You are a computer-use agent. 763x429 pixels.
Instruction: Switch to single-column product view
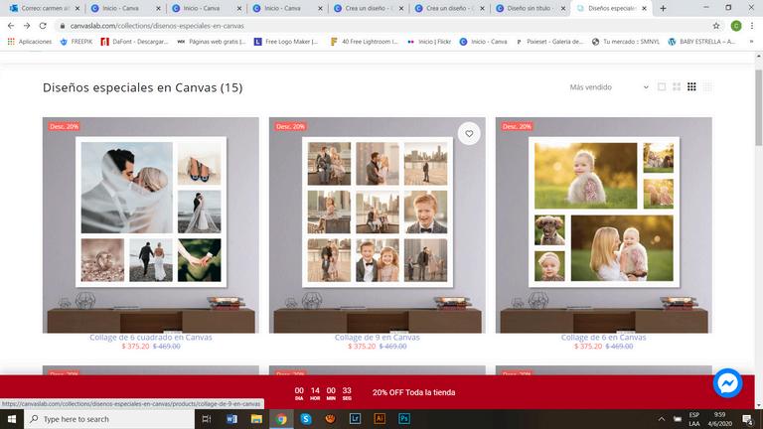(x=662, y=87)
